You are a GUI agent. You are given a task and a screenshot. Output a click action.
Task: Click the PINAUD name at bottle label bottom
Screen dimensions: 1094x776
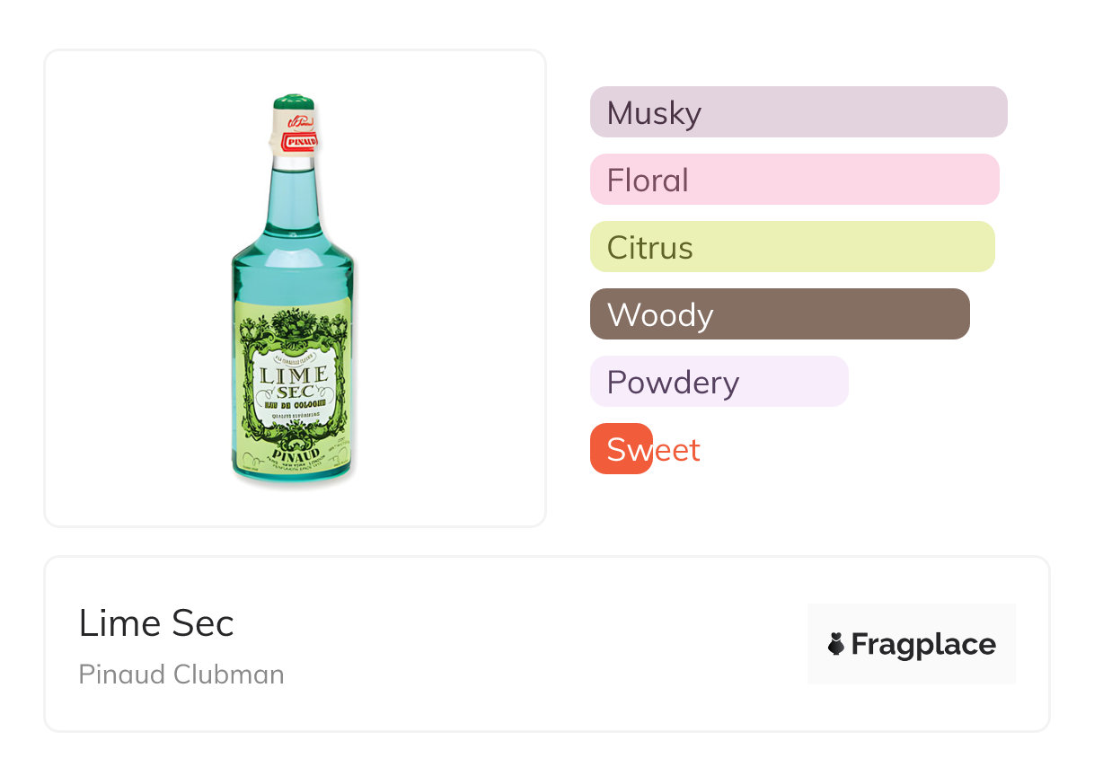click(295, 451)
